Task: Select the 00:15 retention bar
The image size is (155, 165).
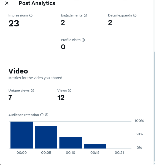Action: coord(95,146)
